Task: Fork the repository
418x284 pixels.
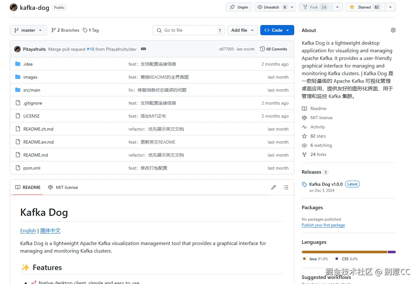Action: pyautogui.click(x=315, y=7)
